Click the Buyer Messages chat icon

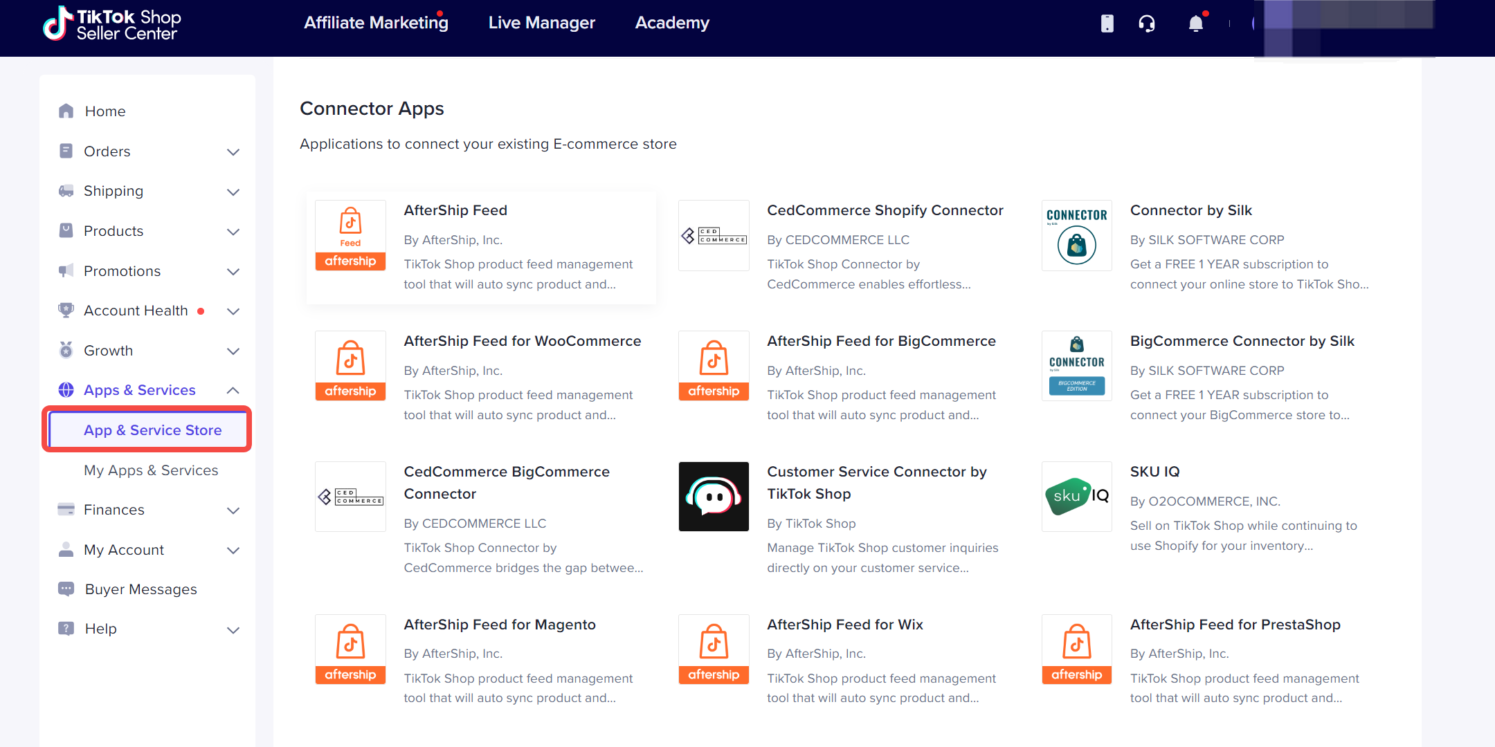pos(66,589)
